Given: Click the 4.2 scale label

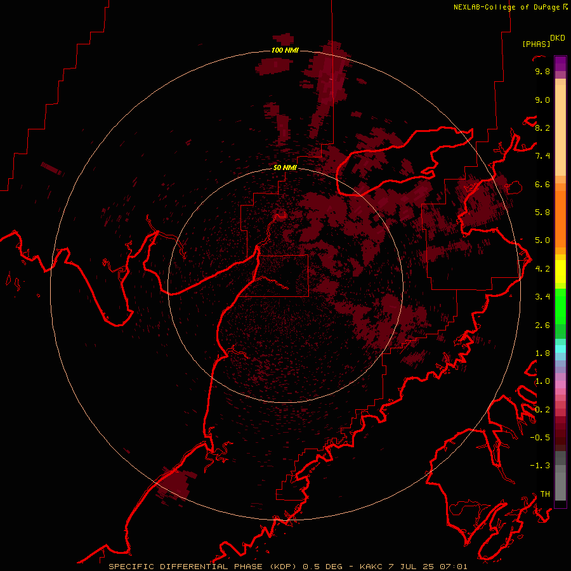Looking at the screenshot, I should [542, 268].
